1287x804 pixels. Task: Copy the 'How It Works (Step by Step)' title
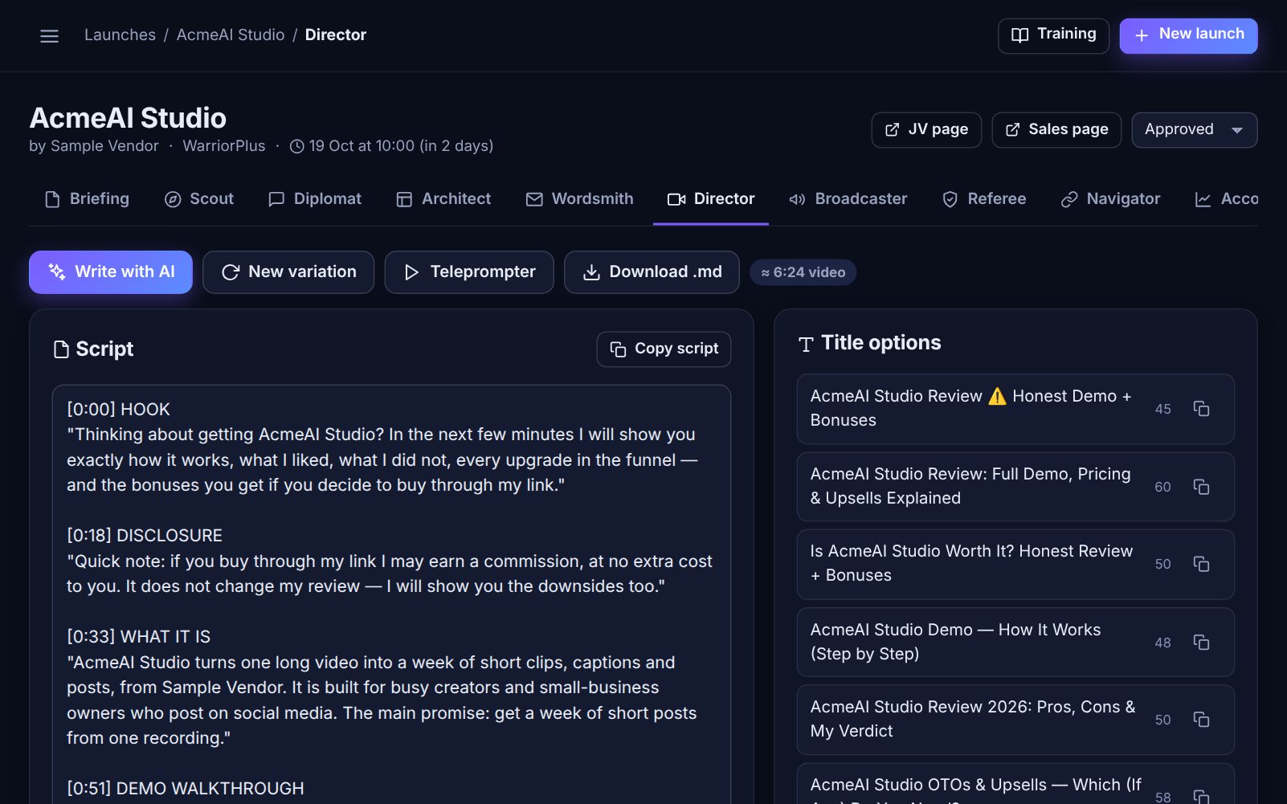click(1201, 643)
